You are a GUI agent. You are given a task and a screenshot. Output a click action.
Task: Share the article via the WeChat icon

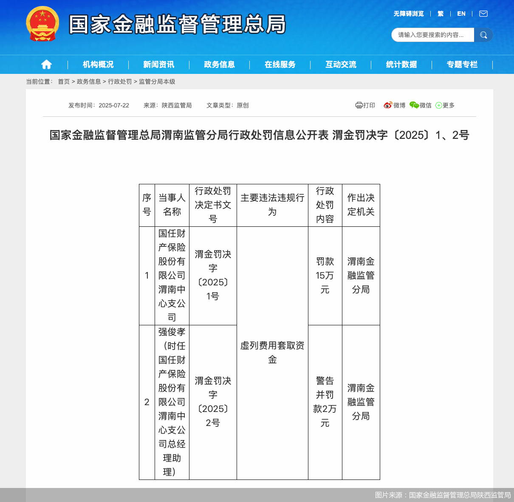(414, 105)
